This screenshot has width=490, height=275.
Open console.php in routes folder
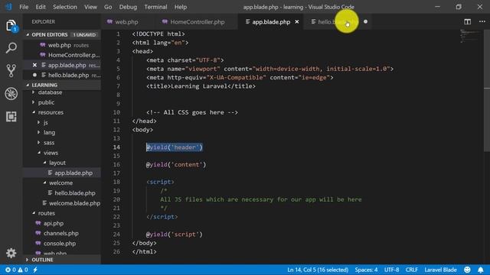tap(60, 244)
